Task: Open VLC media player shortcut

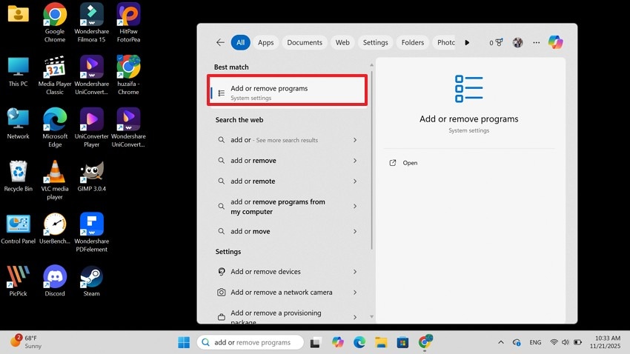Action: point(55,180)
